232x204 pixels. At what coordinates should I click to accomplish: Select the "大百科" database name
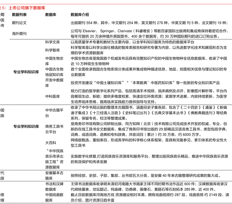51,143
